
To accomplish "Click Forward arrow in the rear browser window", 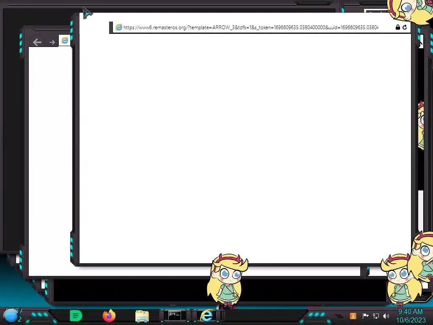I will 52,42.
